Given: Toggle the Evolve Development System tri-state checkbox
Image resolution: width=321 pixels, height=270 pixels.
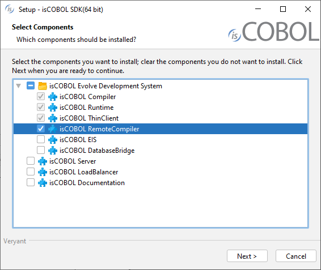Looking at the screenshot, I should 31,85.
